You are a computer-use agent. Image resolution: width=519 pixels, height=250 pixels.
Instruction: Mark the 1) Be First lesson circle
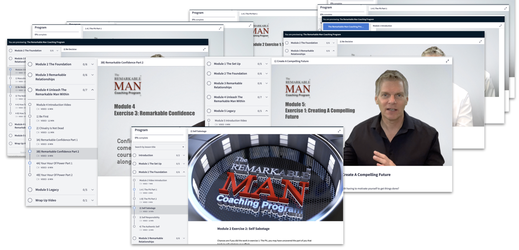[x=30, y=116]
